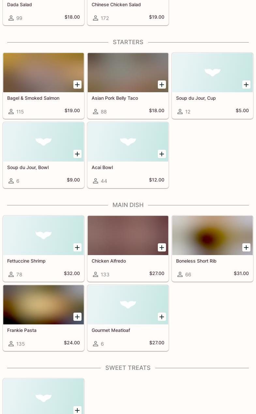Click plus icon on Asian Pork Belly Taco

pyautogui.click(x=162, y=85)
